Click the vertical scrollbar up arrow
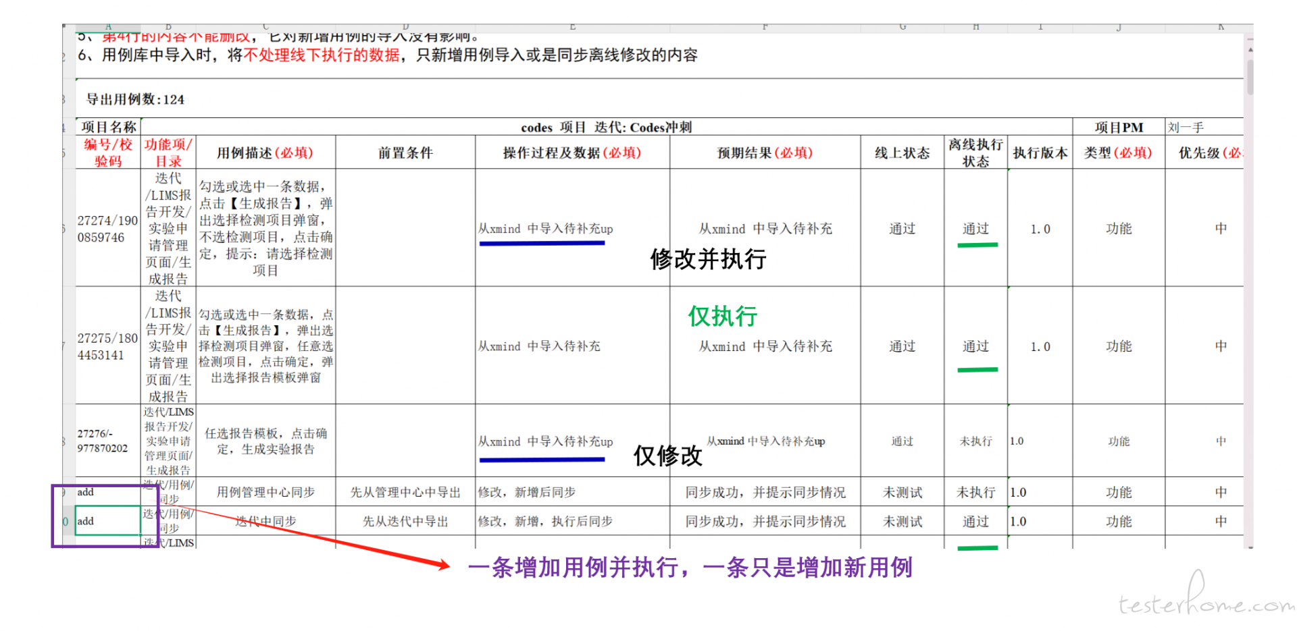Viewport: 1297px width, 631px height. [x=1250, y=50]
